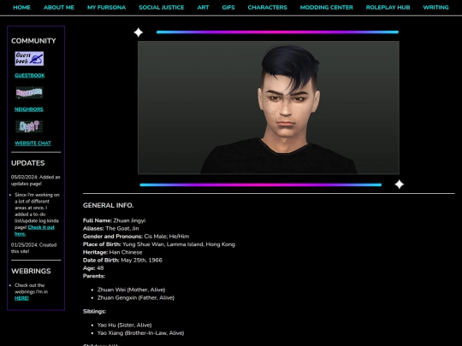462x346 pixels.
Task: Open the ROLEPLAY HUB page
Action: [388, 8]
